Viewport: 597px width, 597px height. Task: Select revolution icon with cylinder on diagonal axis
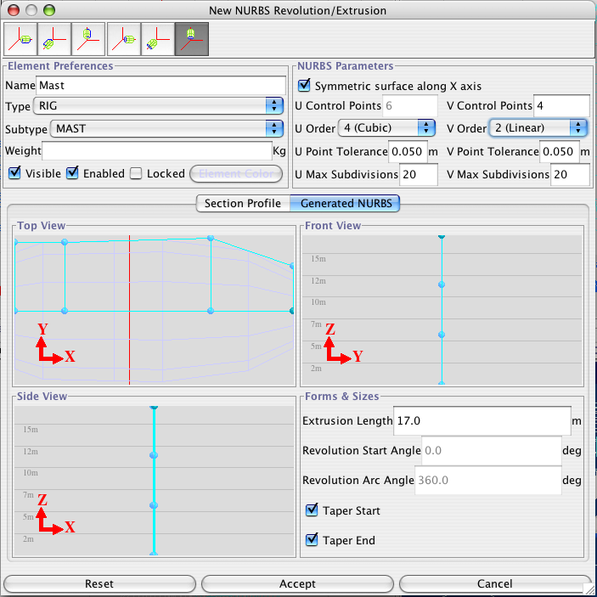54,39
